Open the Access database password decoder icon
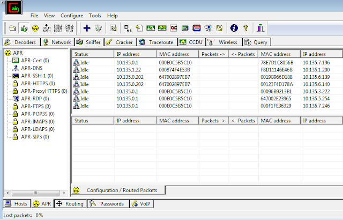Screen dimensions: 343x220 pos(139,28)
